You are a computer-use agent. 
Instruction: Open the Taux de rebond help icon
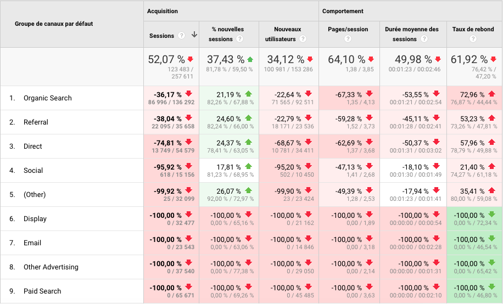click(x=473, y=40)
